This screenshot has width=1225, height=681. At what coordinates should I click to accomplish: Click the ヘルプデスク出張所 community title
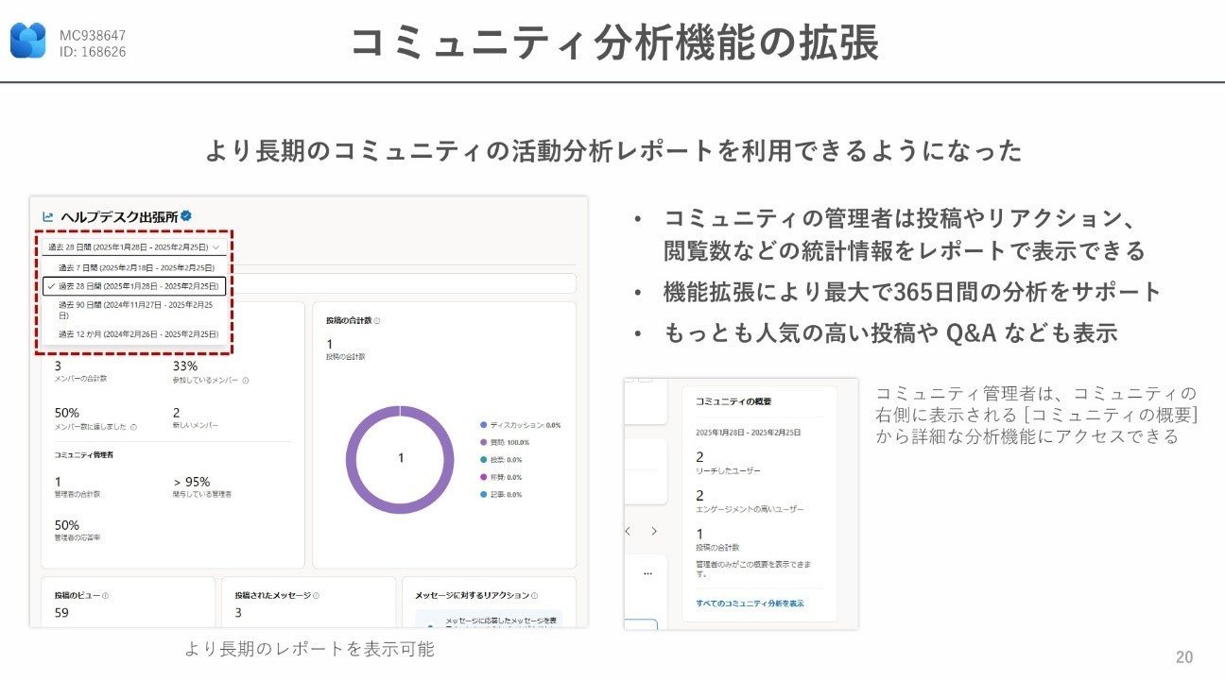click(118, 216)
